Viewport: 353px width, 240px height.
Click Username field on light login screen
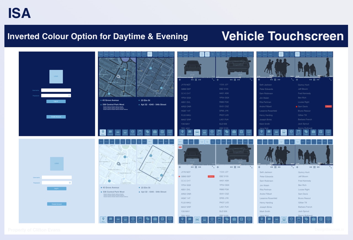point(57,177)
